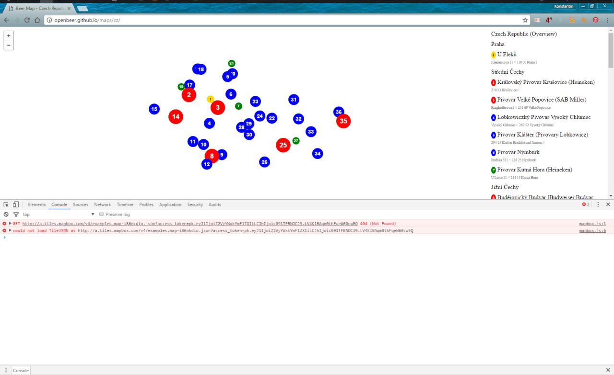Image resolution: width=614 pixels, height=375 pixels.
Task: Select blue map marker number 26
Action: pyautogui.click(x=264, y=162)
